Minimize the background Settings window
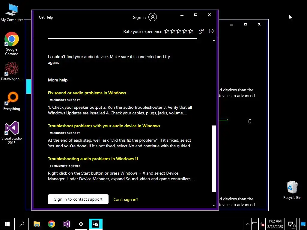307x230 pixels. 232,25
